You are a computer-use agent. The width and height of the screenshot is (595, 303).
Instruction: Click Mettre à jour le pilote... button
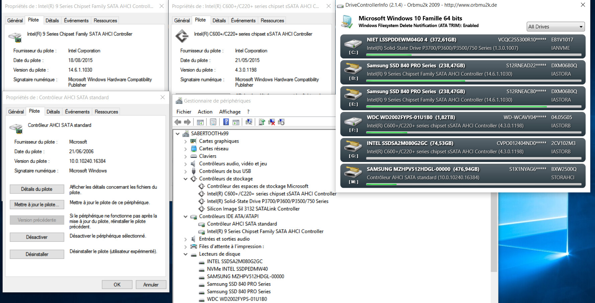point(37,204)
